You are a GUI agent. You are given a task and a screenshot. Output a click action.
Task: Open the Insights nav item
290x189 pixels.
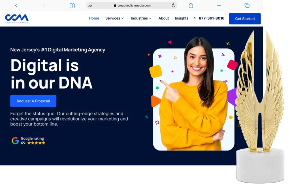[x=182, y=18]
